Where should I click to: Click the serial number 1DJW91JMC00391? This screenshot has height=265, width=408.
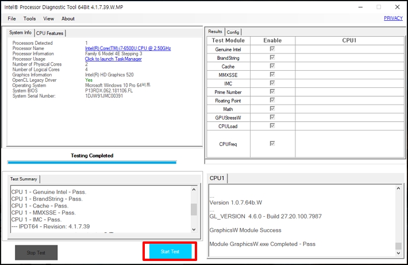104,96
